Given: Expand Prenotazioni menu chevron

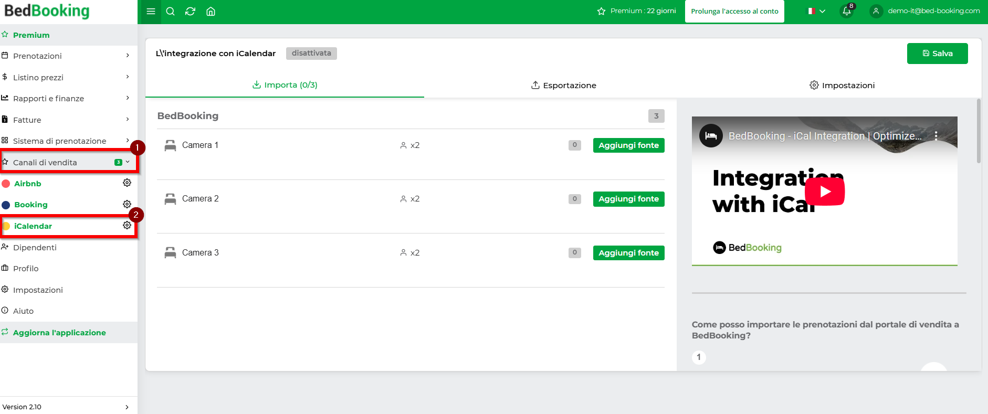Looking at the screenshot, I should pos(128,56).
